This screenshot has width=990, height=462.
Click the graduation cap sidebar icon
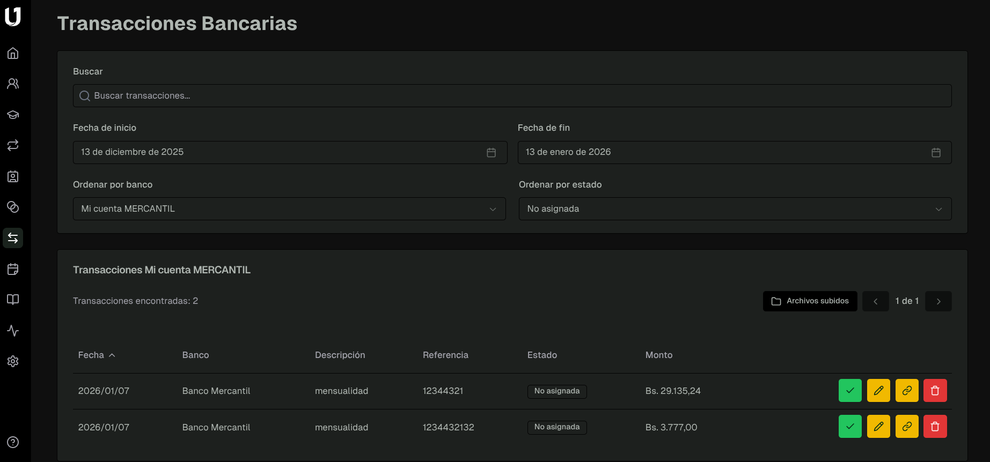point(13,115)
